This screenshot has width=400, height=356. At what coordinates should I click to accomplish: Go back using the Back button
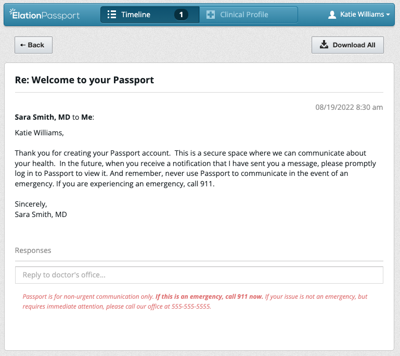pyautogui.click(x=33, y=45)
